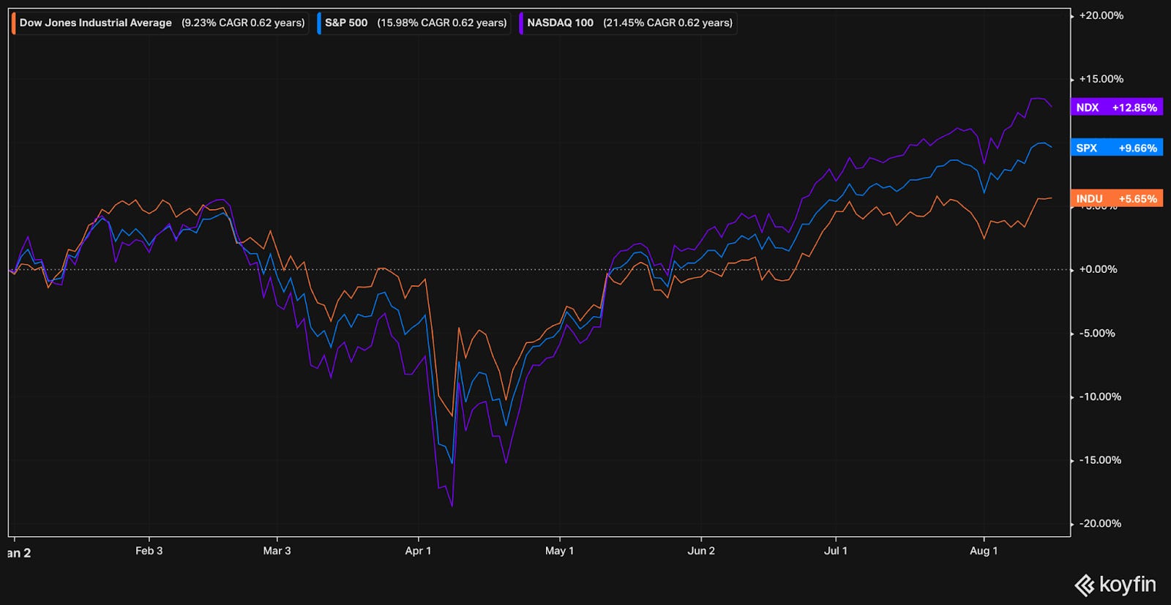Click the +0.00% axis label
The width and height of the screenshot is (1171, 605).
pyautogui.click(x=1099, y=269)
